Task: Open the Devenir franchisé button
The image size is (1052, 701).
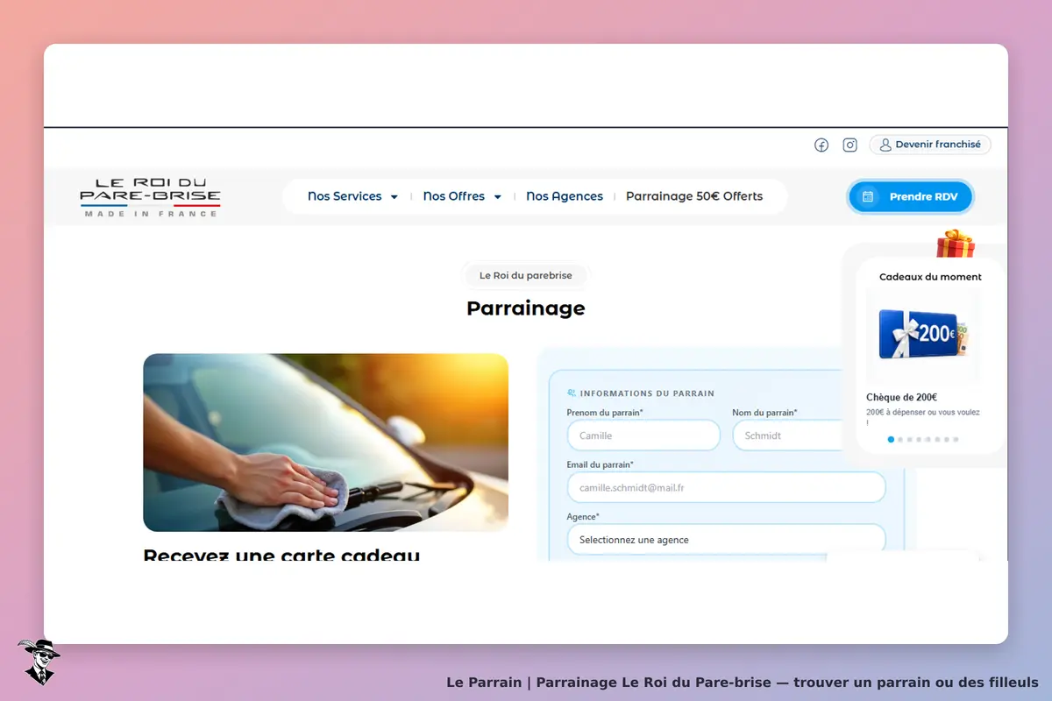Action: 930,145
